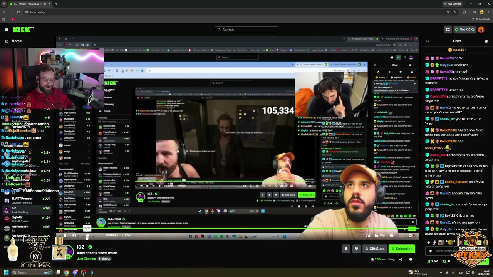The height and width of the screenshot is (277, 493).
Task: Click the IGZ_ Stream browser tab
Action: [30, 4]
